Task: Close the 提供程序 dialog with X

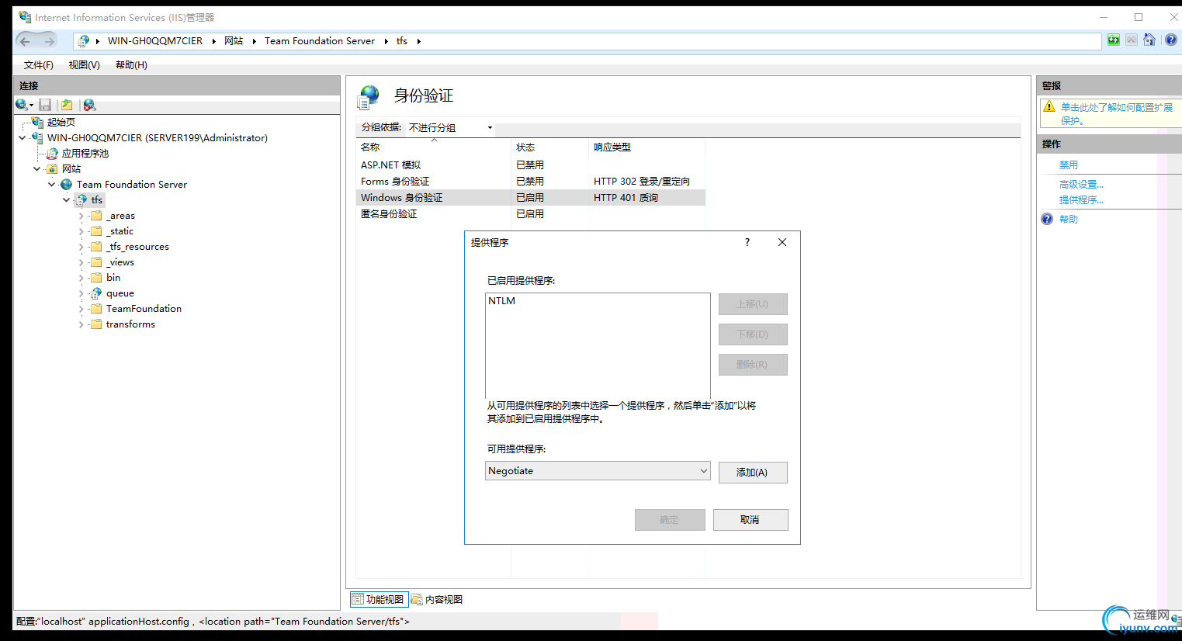Action: pos(782,242)
